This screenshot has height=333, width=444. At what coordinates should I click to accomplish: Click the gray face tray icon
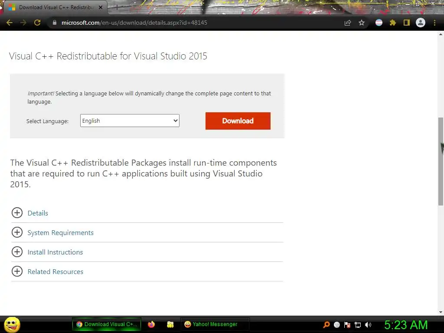click(x=336, y=325)
